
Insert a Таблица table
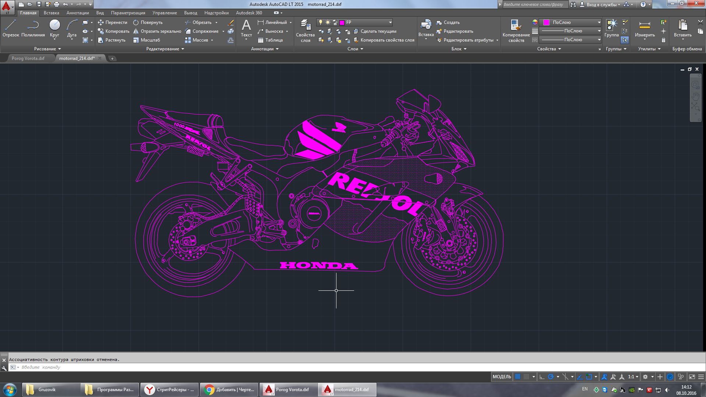point(270,40)
